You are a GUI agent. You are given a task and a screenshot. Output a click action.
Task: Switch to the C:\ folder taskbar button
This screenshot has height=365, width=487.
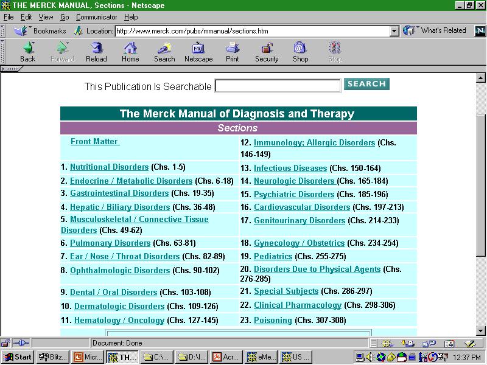(x=157, y=357)
